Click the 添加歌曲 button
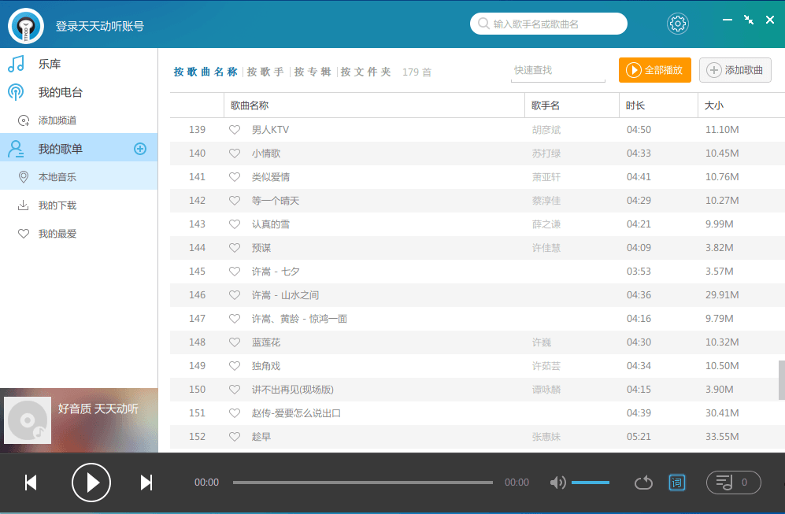This screenshot has width=785, height=514. point(735,70)
